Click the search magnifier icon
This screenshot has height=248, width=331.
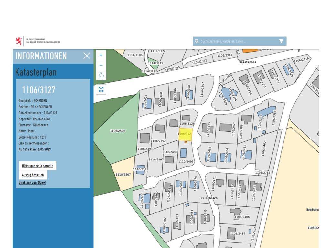click(197, 41)
